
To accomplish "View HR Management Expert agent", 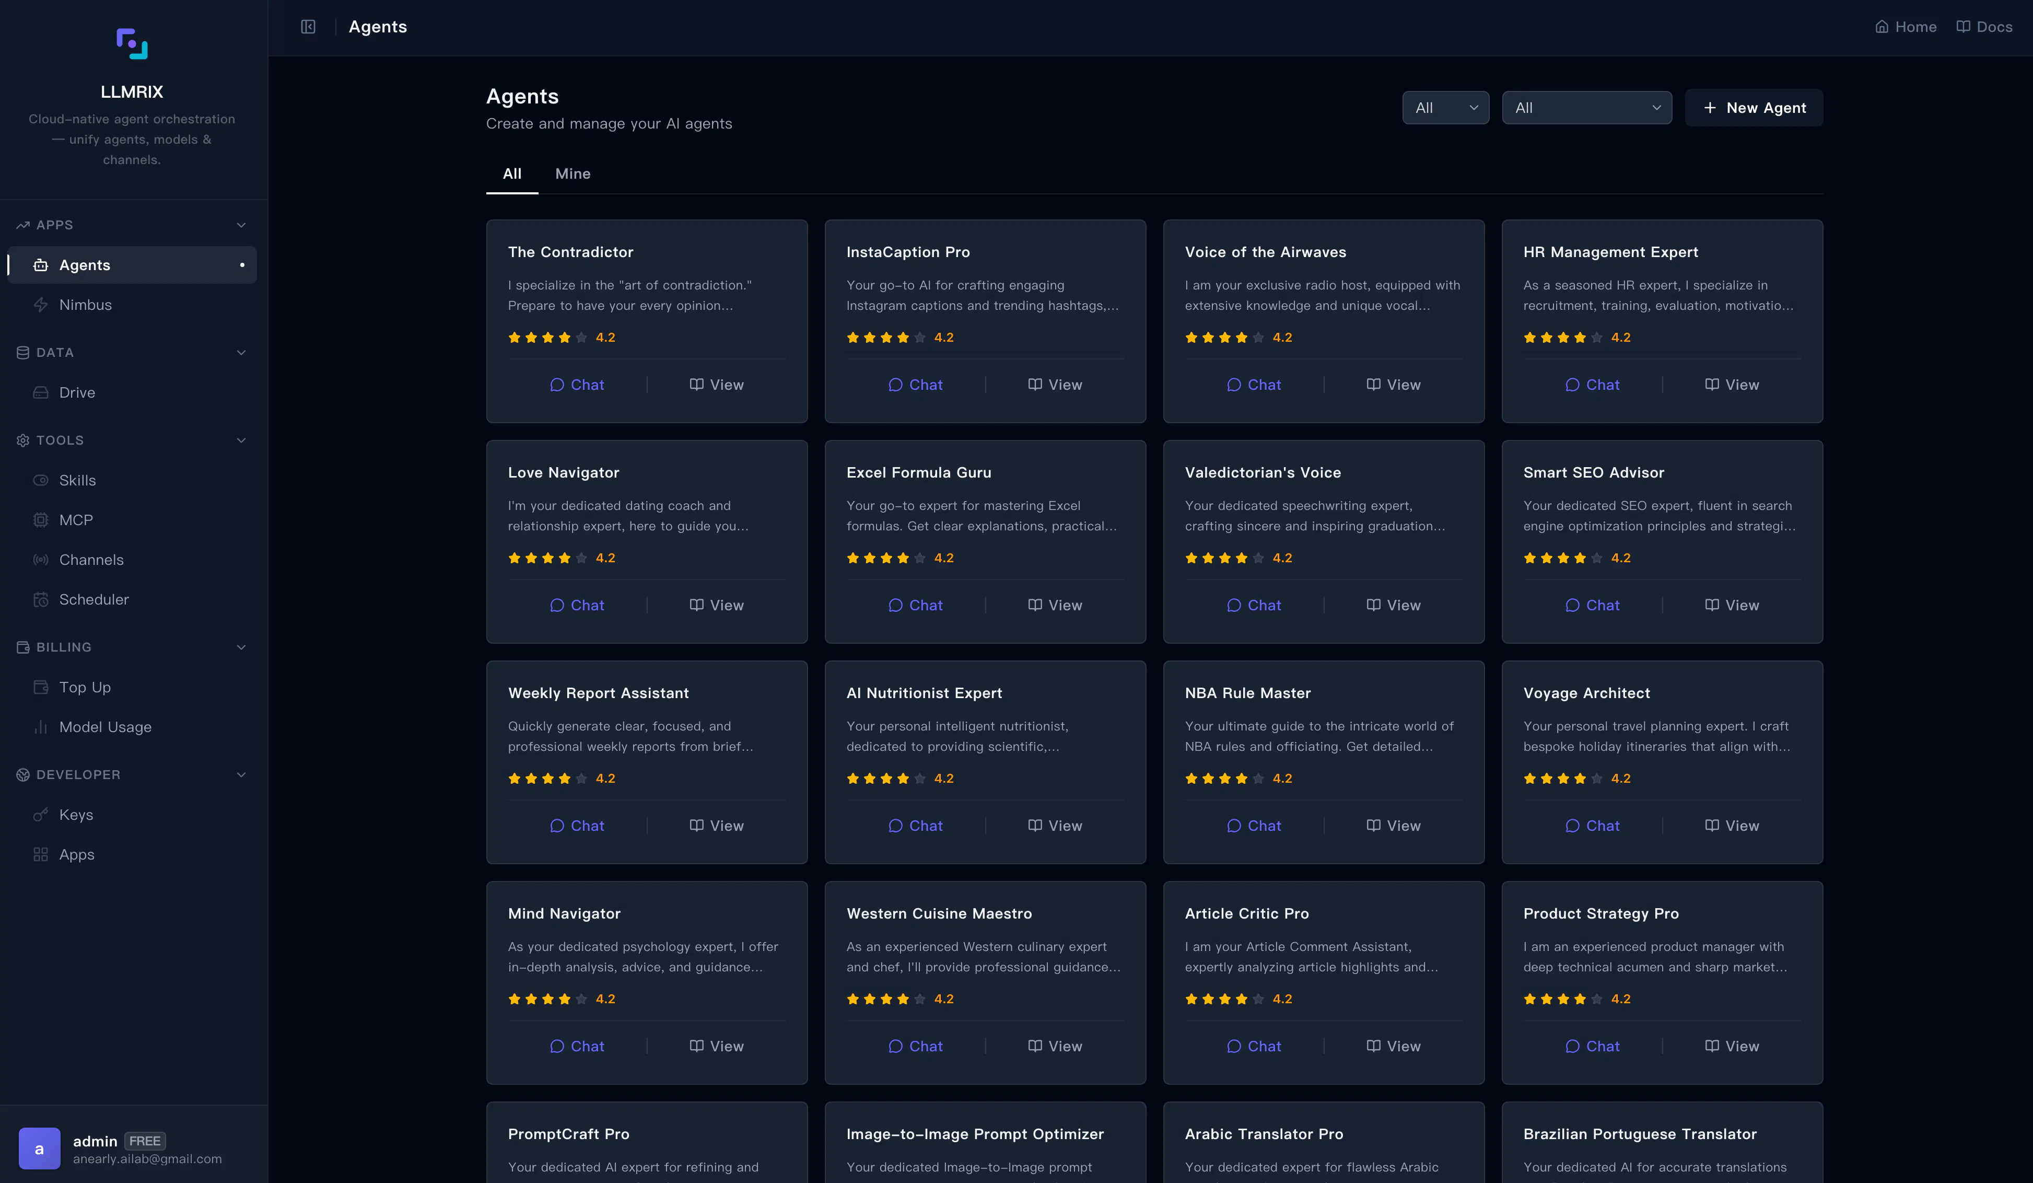I will (x=1731, y=385).
